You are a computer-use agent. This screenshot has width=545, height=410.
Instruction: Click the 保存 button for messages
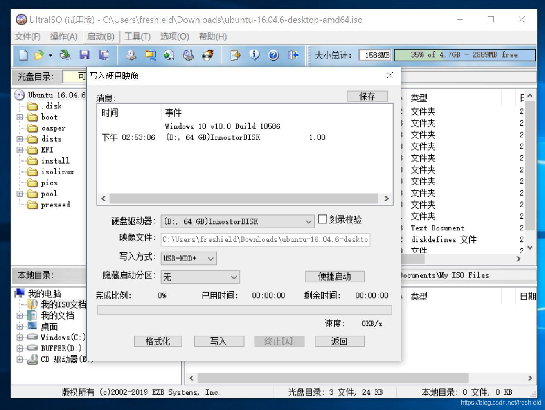point(367,96)
